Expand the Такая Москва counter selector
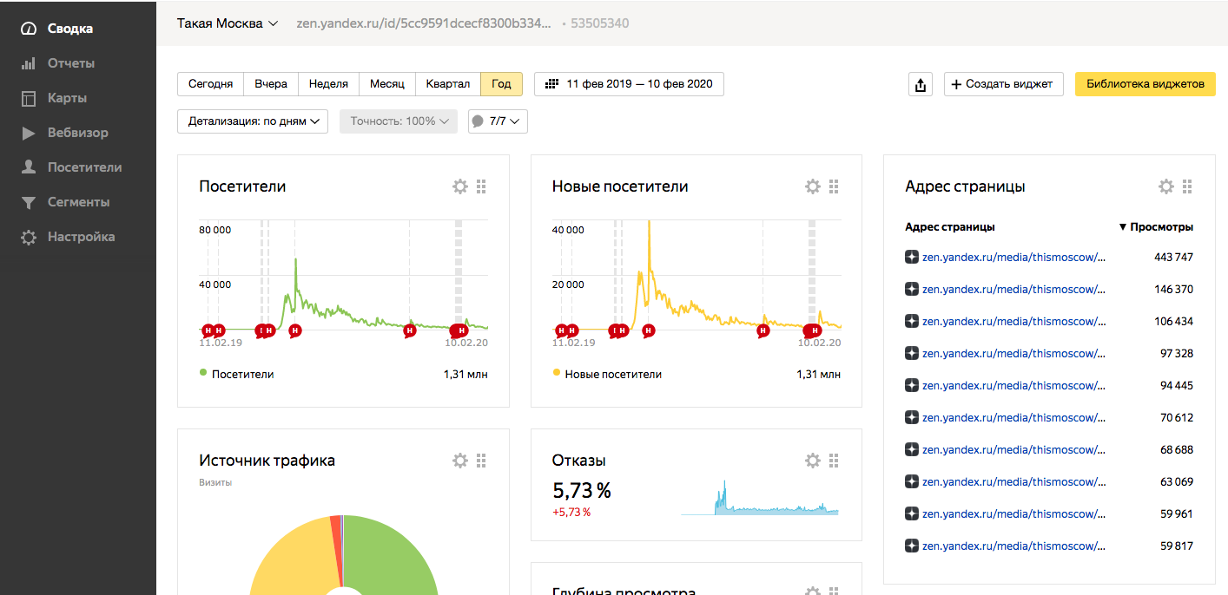The height and width of the screenshot is (595, 1228). pyautogui.click(x=228, y=23)
